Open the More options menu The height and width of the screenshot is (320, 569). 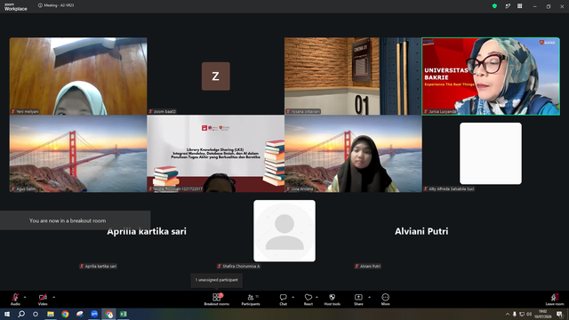pyautogui.click(x=385, y=300)
